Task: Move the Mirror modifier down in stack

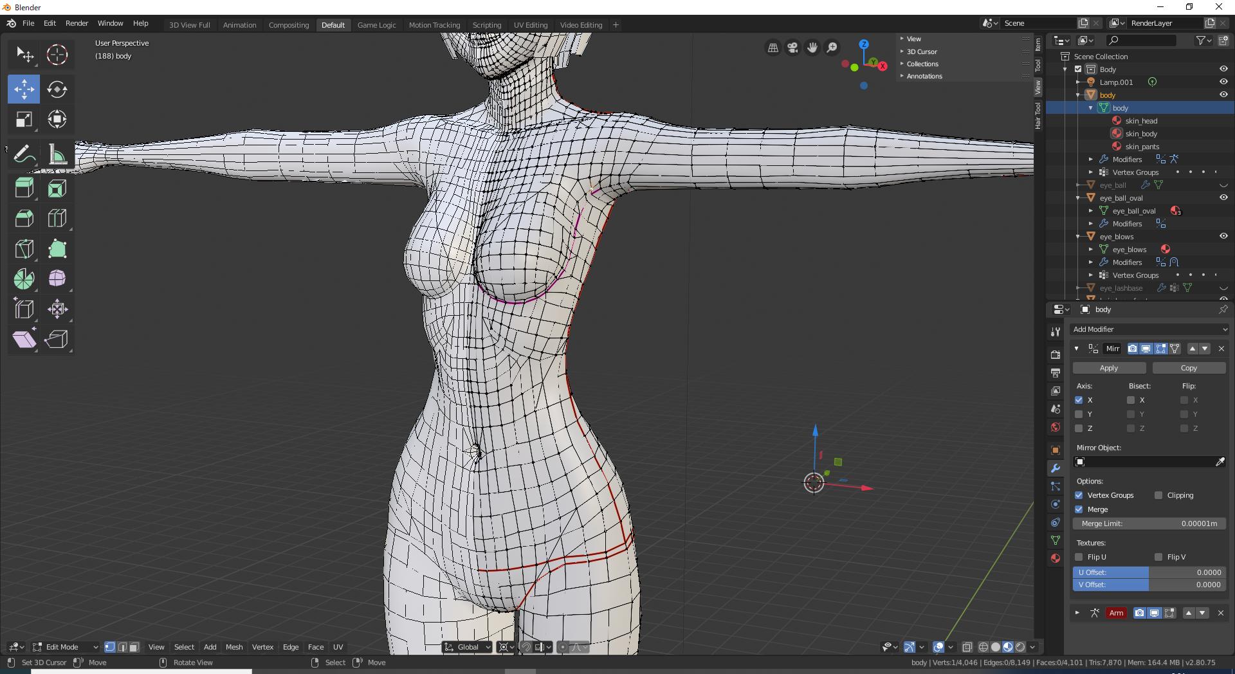Action: pyautogui.click(x=1205, y=349)
